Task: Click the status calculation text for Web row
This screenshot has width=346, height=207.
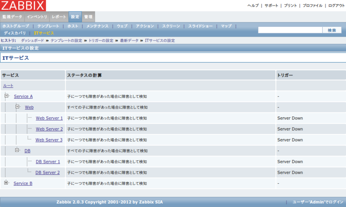Action: tap(107, 107)
